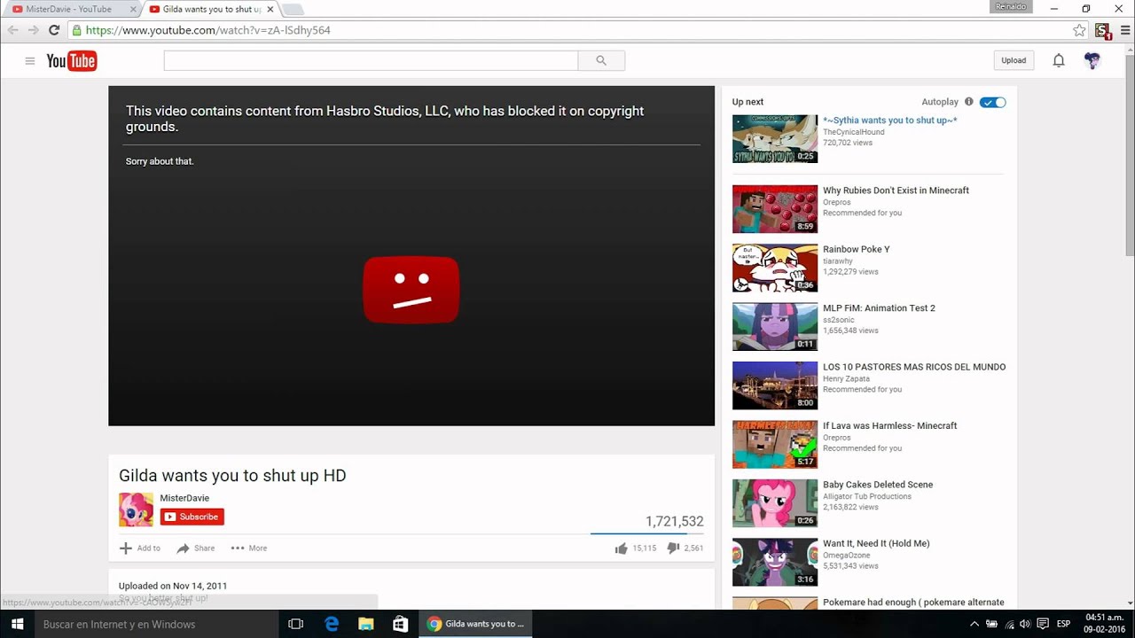
Task: Open the Windows Start menu
Action: tap(17, 624)
